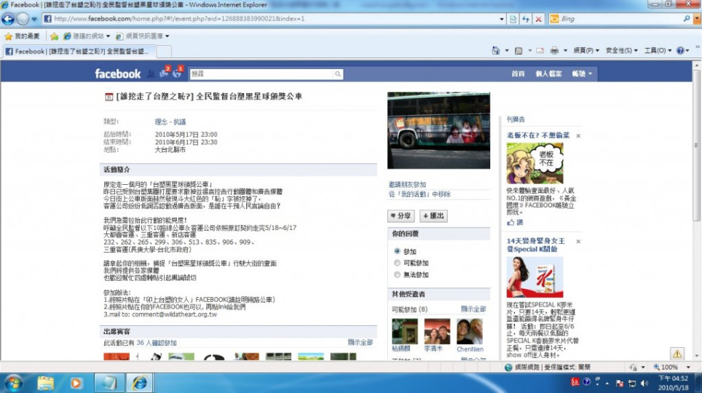702x393 pixels.
Task: Click the Facebook logo in header
Action: pyautogui.click(x=117, y=74)
